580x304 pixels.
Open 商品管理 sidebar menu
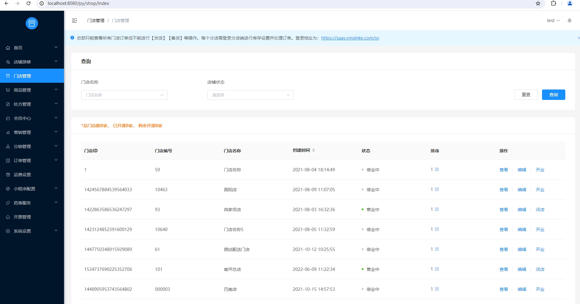[x=32, y=90]
